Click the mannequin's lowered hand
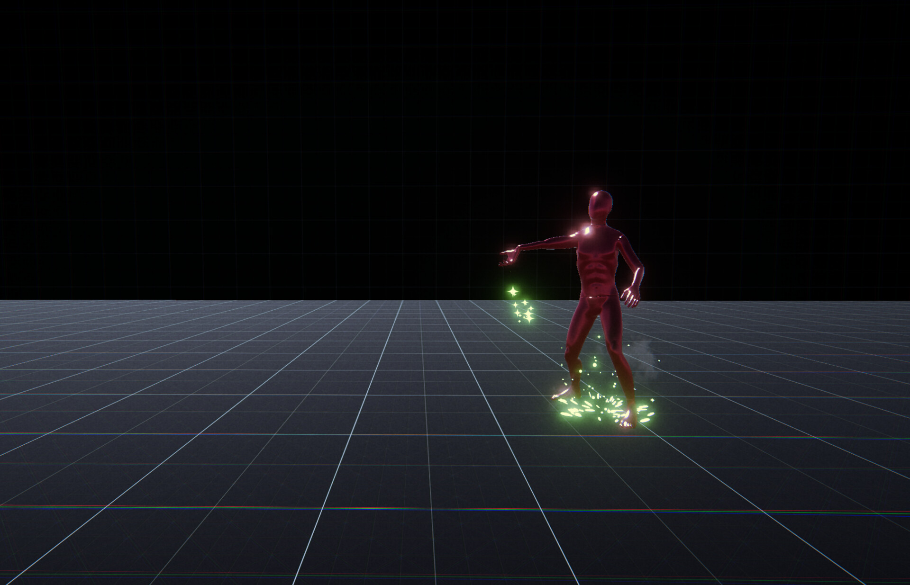 pyautogui.click(x=631, y=296)
